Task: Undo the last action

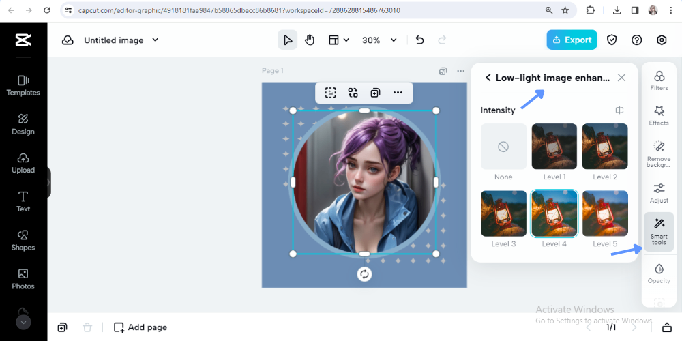Action: (x=419, y=40)
